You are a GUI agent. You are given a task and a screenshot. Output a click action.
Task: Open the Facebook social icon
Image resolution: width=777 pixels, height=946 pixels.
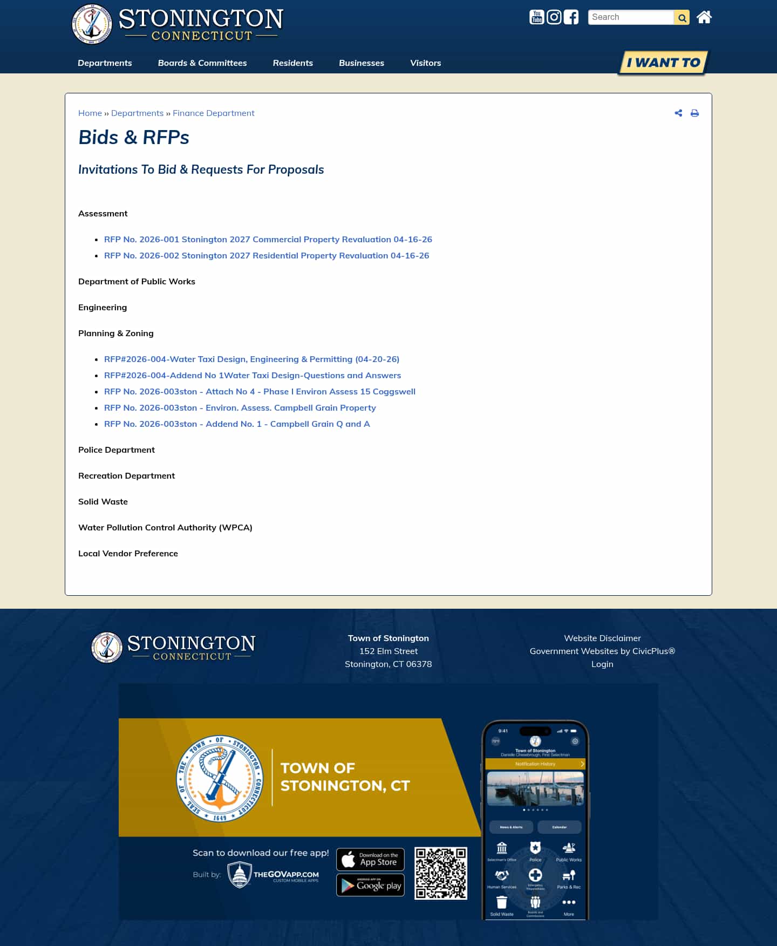[x=571, y=17]
